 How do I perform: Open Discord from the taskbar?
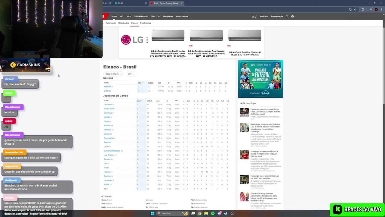[x=219, y=213]
